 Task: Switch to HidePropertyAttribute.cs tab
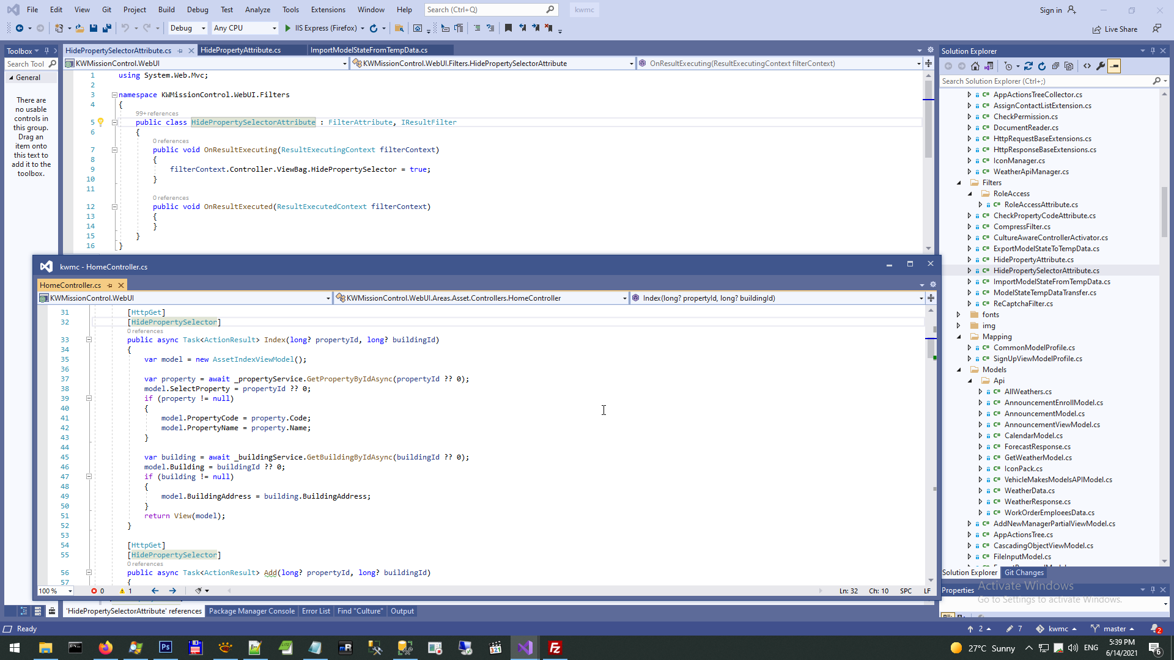pyautogui.click(x=240, y=50)
